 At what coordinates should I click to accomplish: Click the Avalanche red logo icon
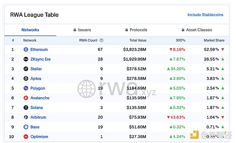pos(26,98)
